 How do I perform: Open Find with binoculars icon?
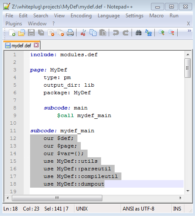[138, 33]
